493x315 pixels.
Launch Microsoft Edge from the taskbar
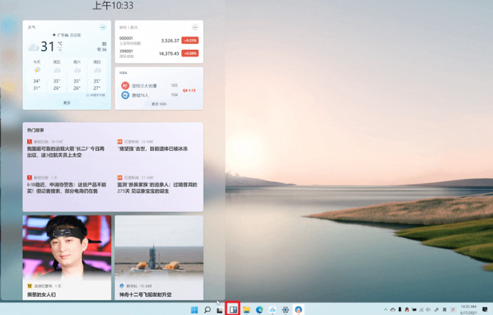click(260, 310)
